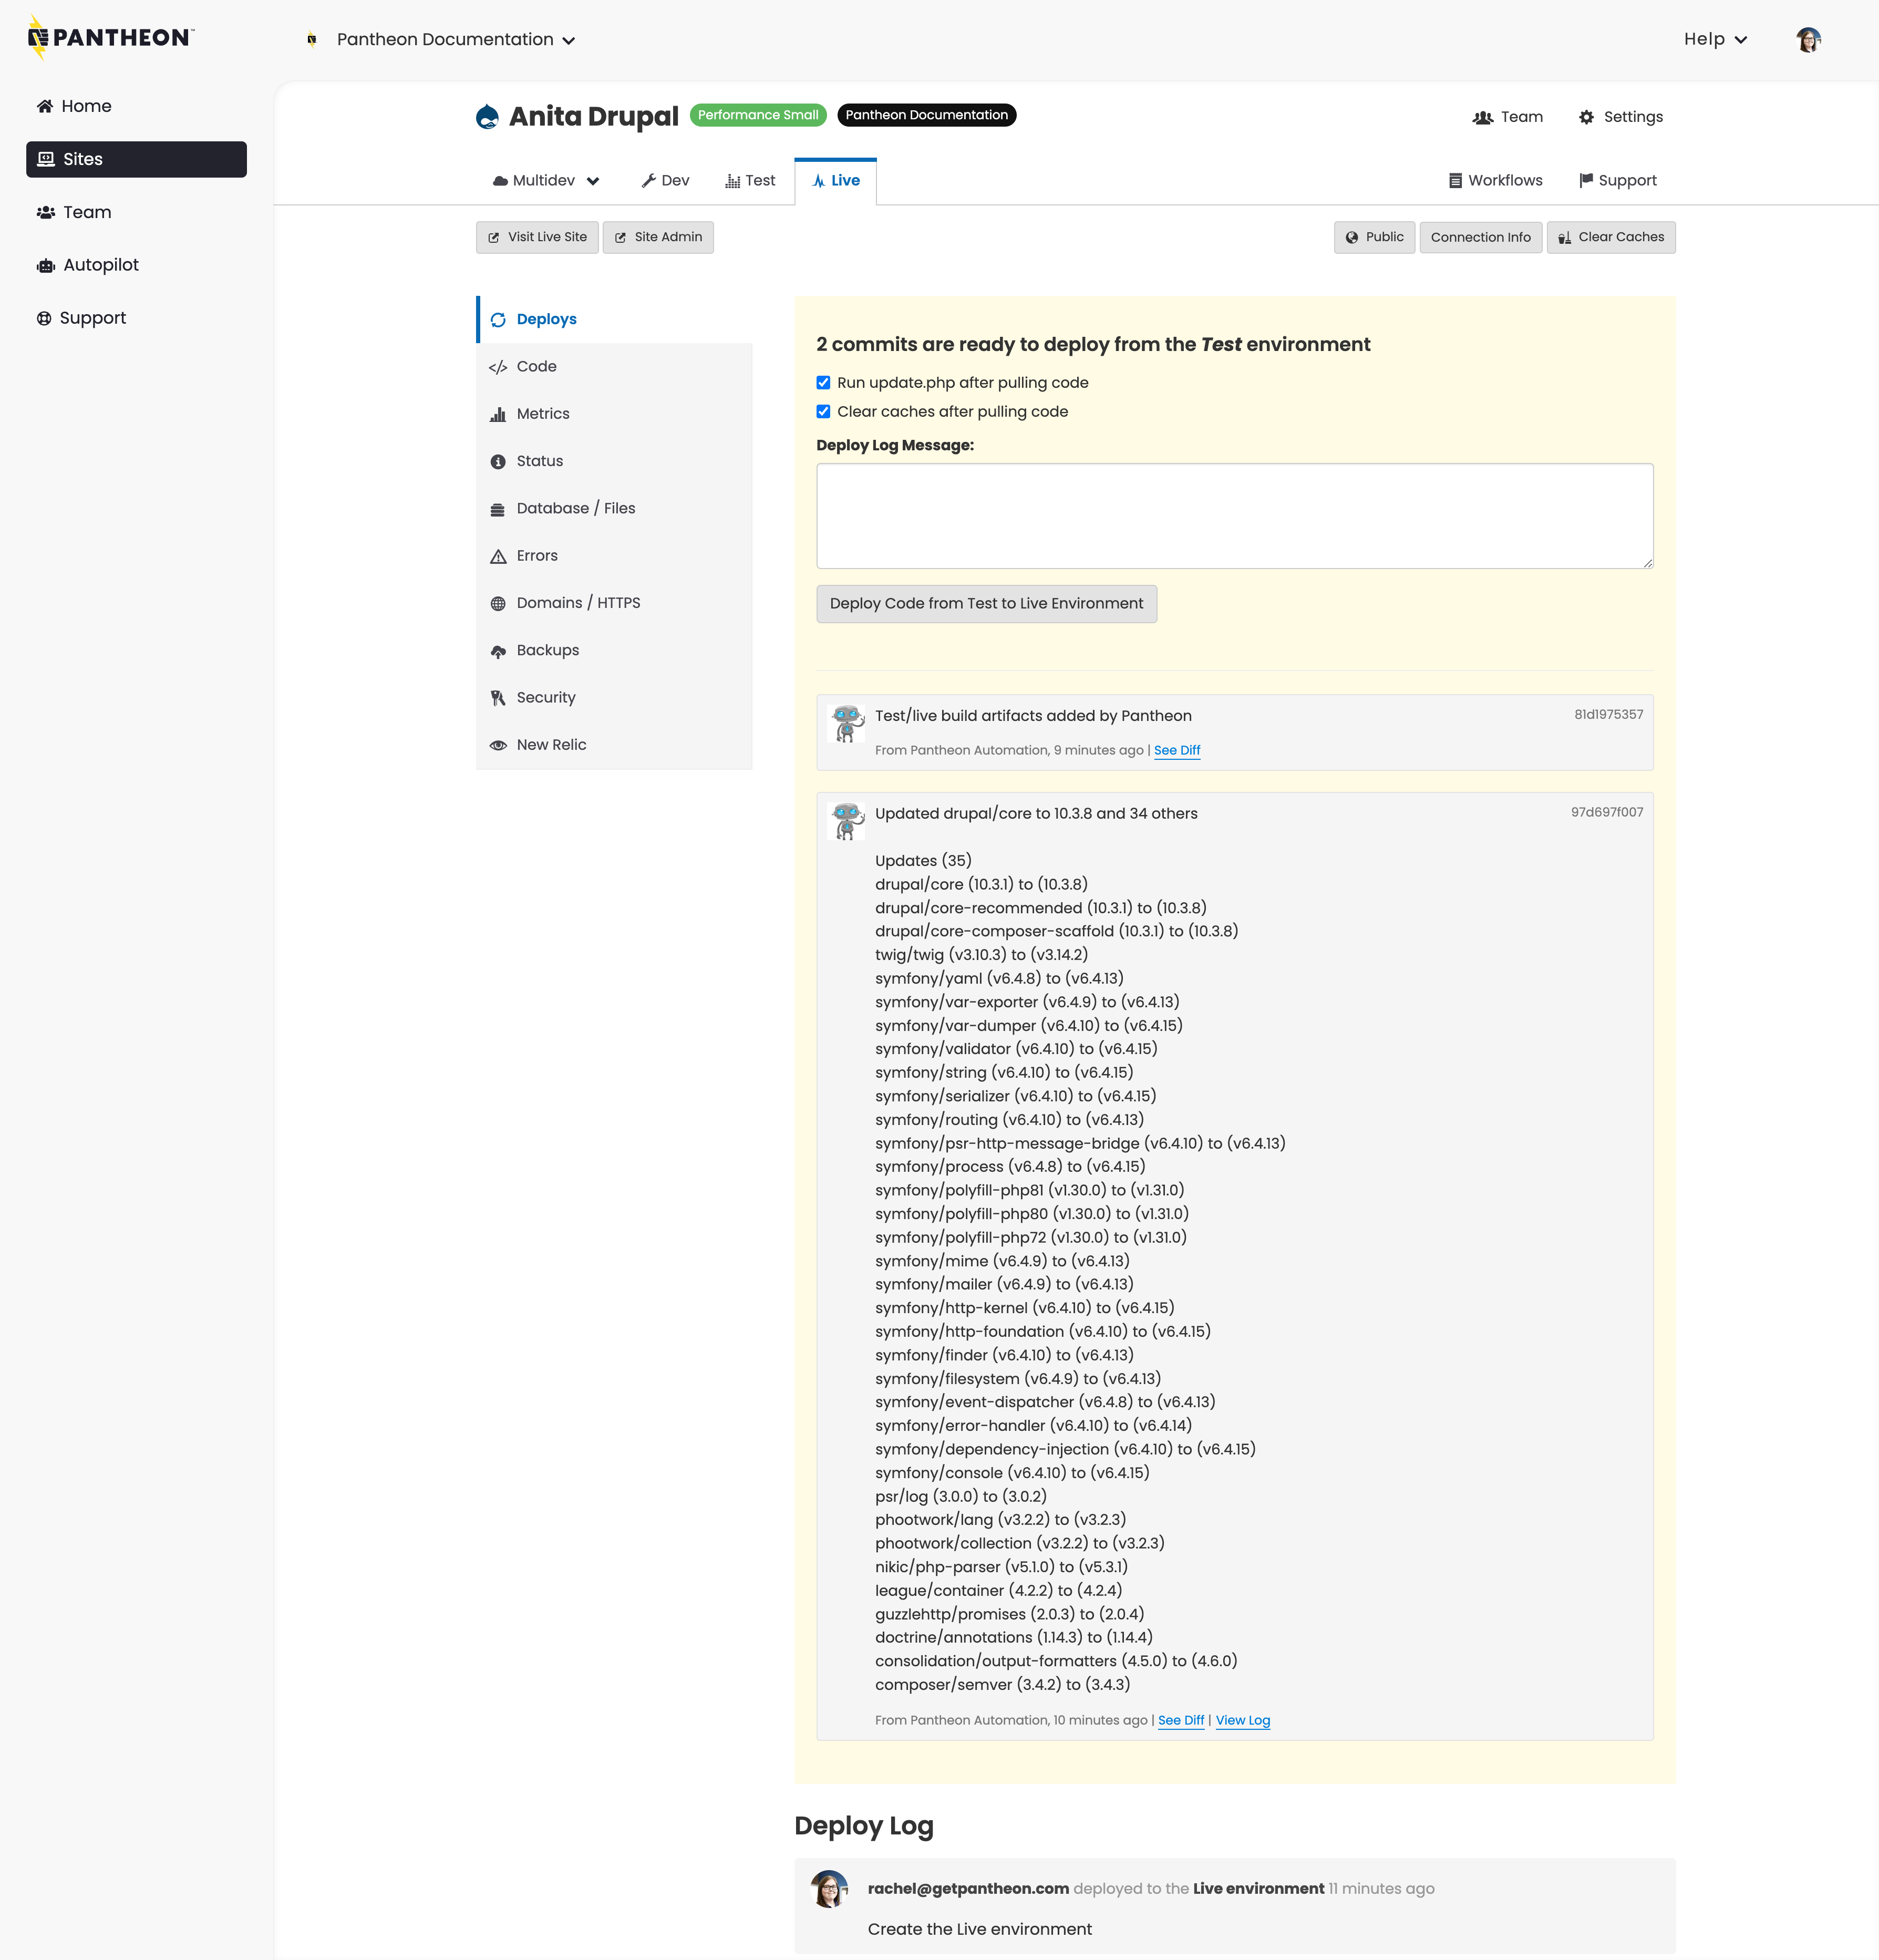Open the Backups section

click(547, 650)
